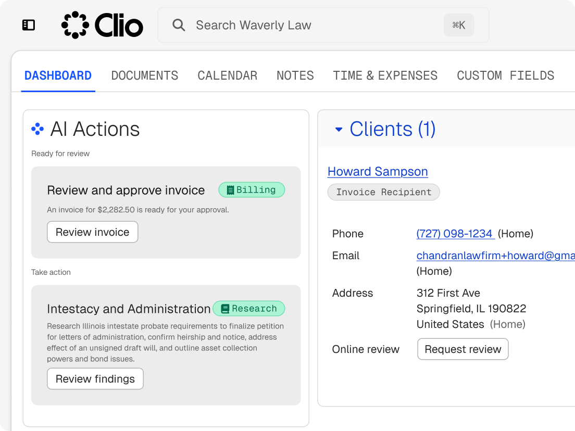Click the AI Actions heading

(95, 129)
